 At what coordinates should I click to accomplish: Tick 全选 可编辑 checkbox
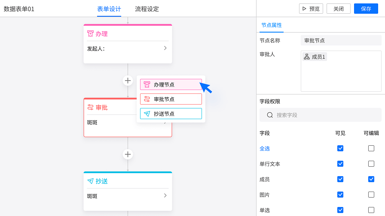click(371, 148)
